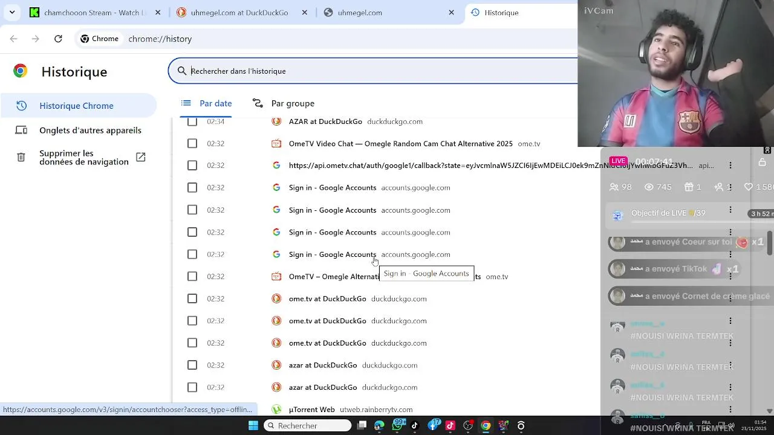774x435 pixels.
Task: Click the iVCam webcam preview
Action: tap(675, 74)
